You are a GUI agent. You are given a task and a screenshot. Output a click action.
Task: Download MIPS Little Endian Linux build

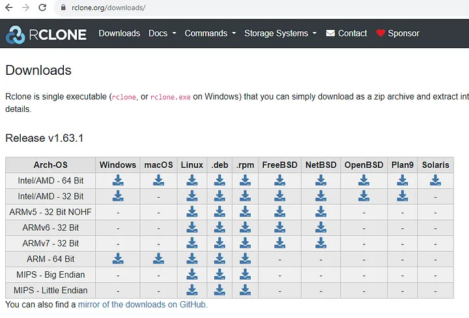[192, 290]
